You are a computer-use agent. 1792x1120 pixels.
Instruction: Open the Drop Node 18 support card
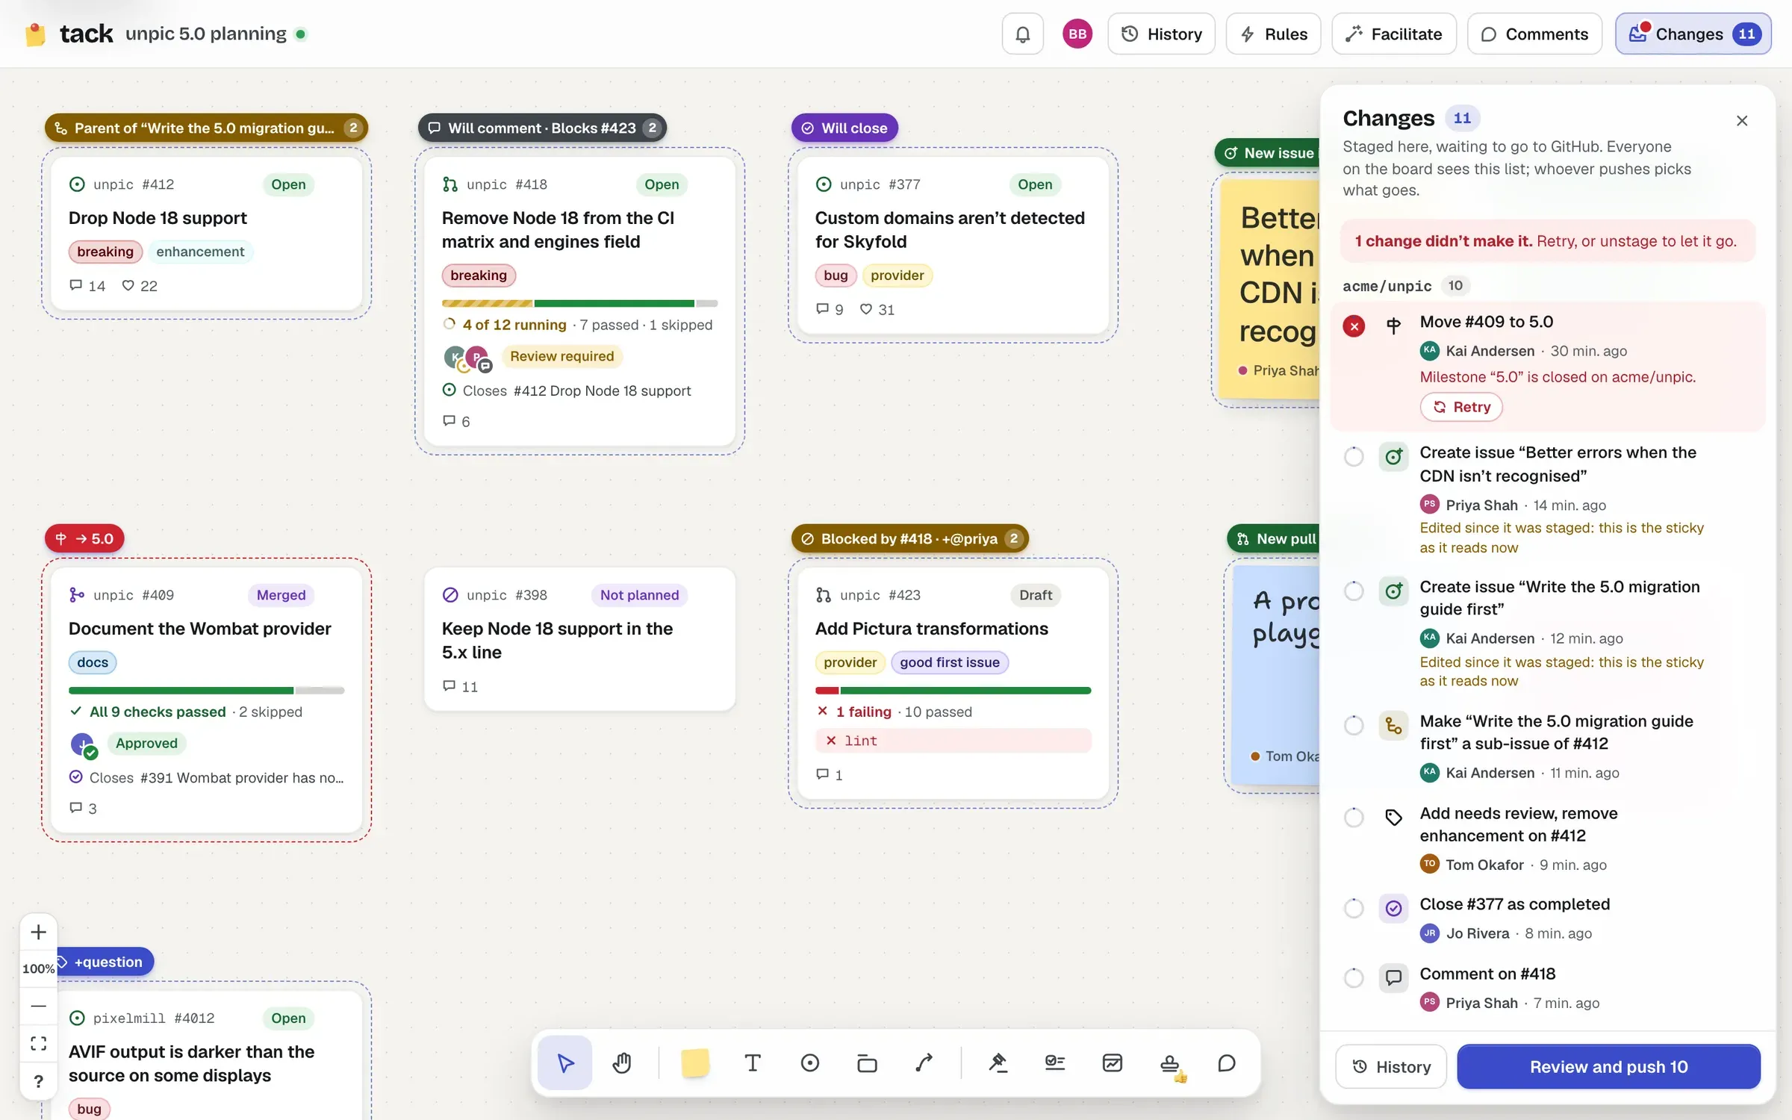pos(206,234)
